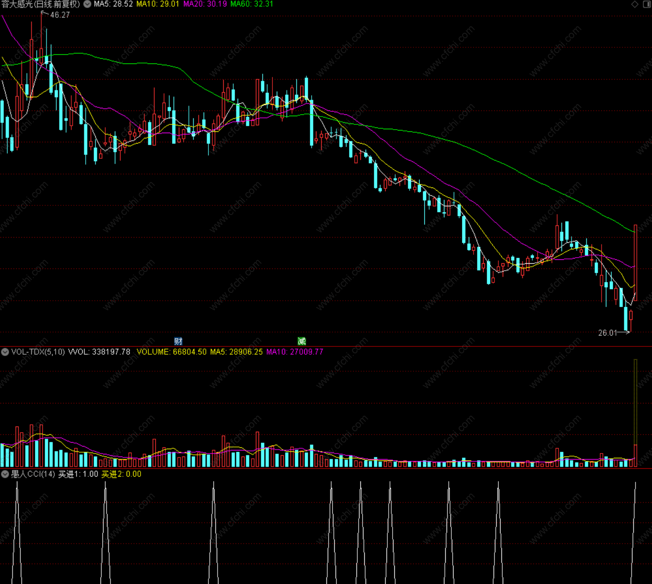Click the blue 财 finance marker
The image size is (652, 584).
pos(178,341)
